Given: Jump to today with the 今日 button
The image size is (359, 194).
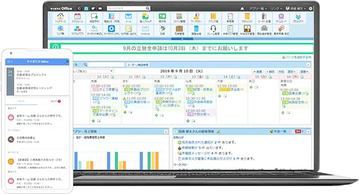Looking at the screenshot, I should pos(281,72).
